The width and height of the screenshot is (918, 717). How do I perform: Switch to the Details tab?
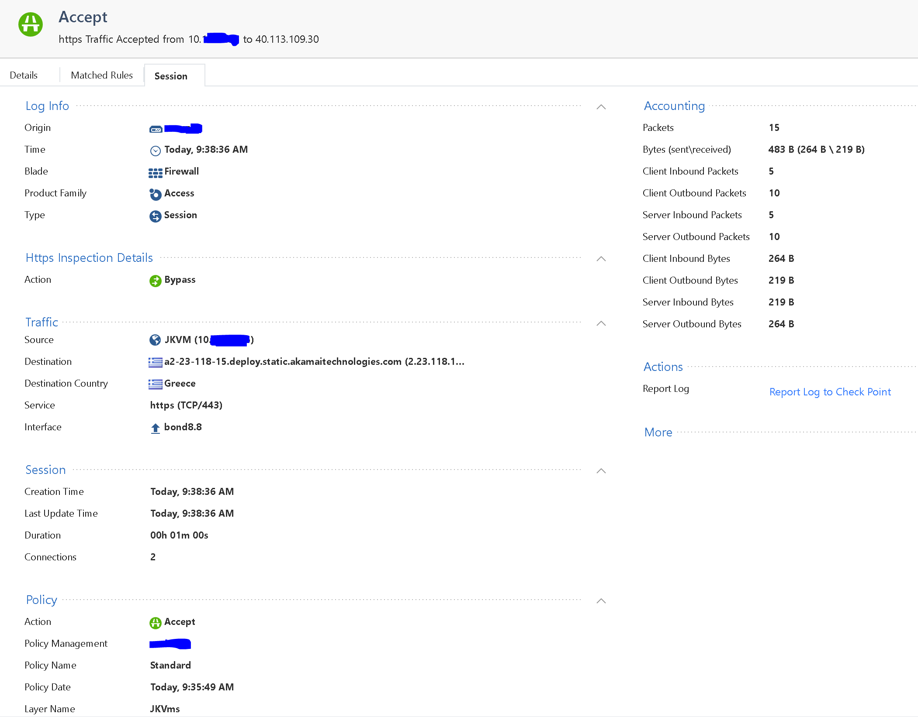coord(24,75)
